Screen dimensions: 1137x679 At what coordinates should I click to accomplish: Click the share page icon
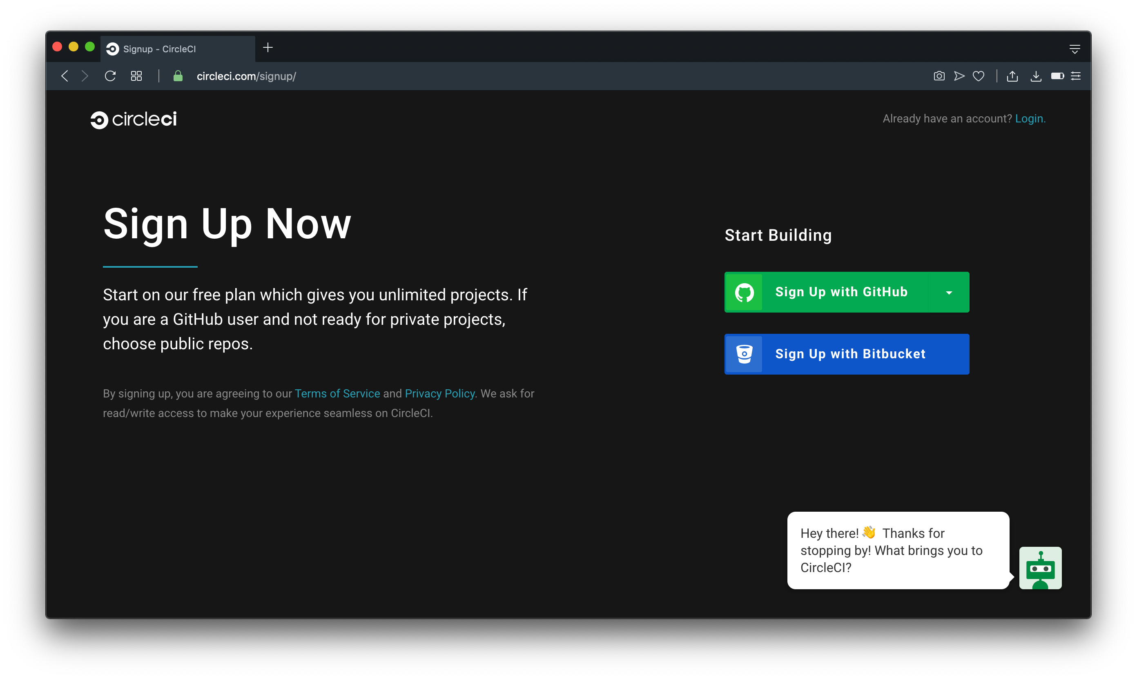[x=1012, y=76]
